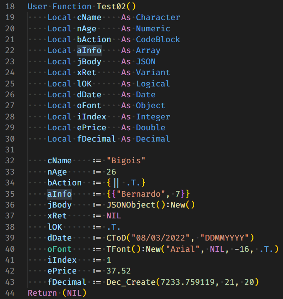Click the Dec_Create function call

pos(131,282)
